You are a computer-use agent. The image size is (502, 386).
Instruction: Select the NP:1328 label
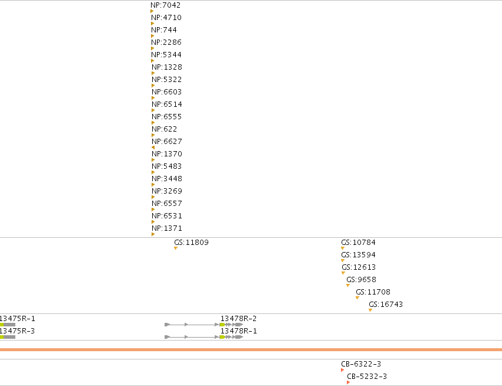(167, 67)
